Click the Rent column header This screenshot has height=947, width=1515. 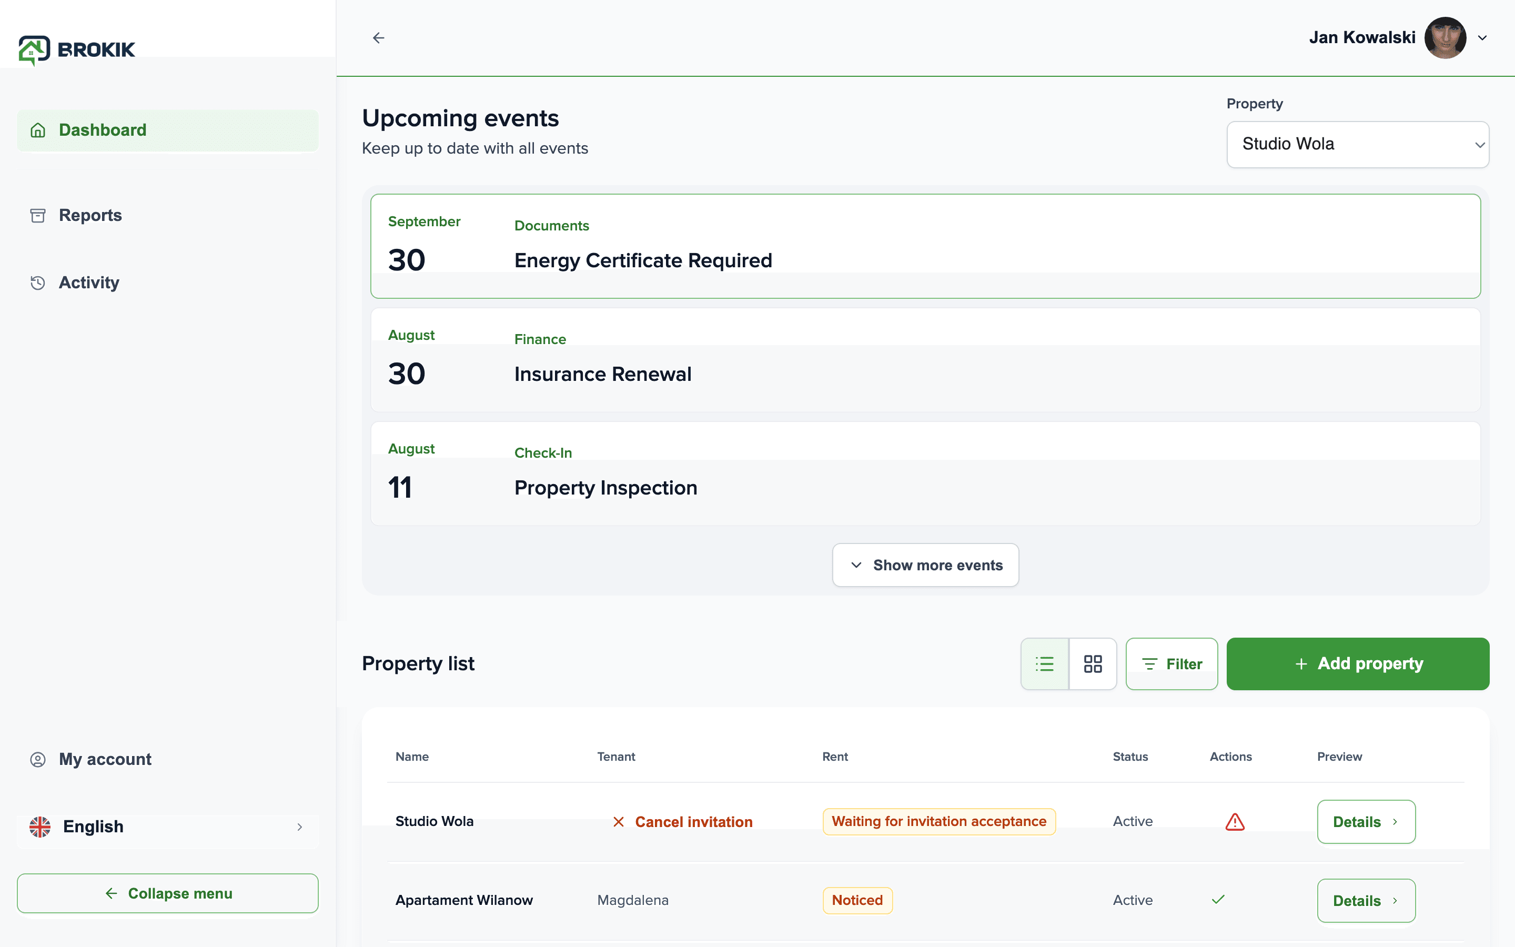click(x=835, y=757)
